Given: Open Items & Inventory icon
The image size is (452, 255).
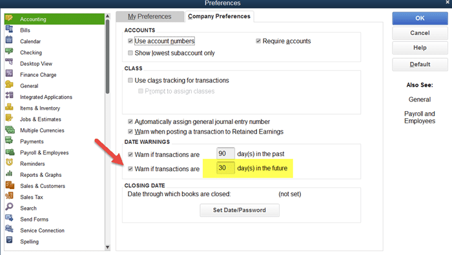Looking at the screenshot, I should (9, 107).
